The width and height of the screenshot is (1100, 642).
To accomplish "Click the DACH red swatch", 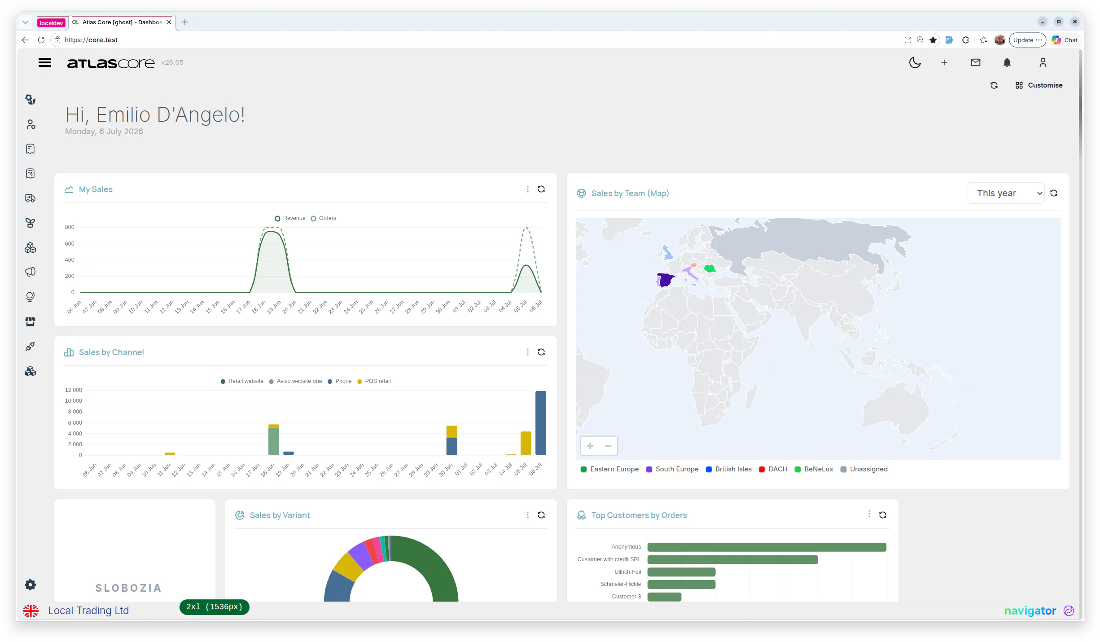I will pos(762,469).
